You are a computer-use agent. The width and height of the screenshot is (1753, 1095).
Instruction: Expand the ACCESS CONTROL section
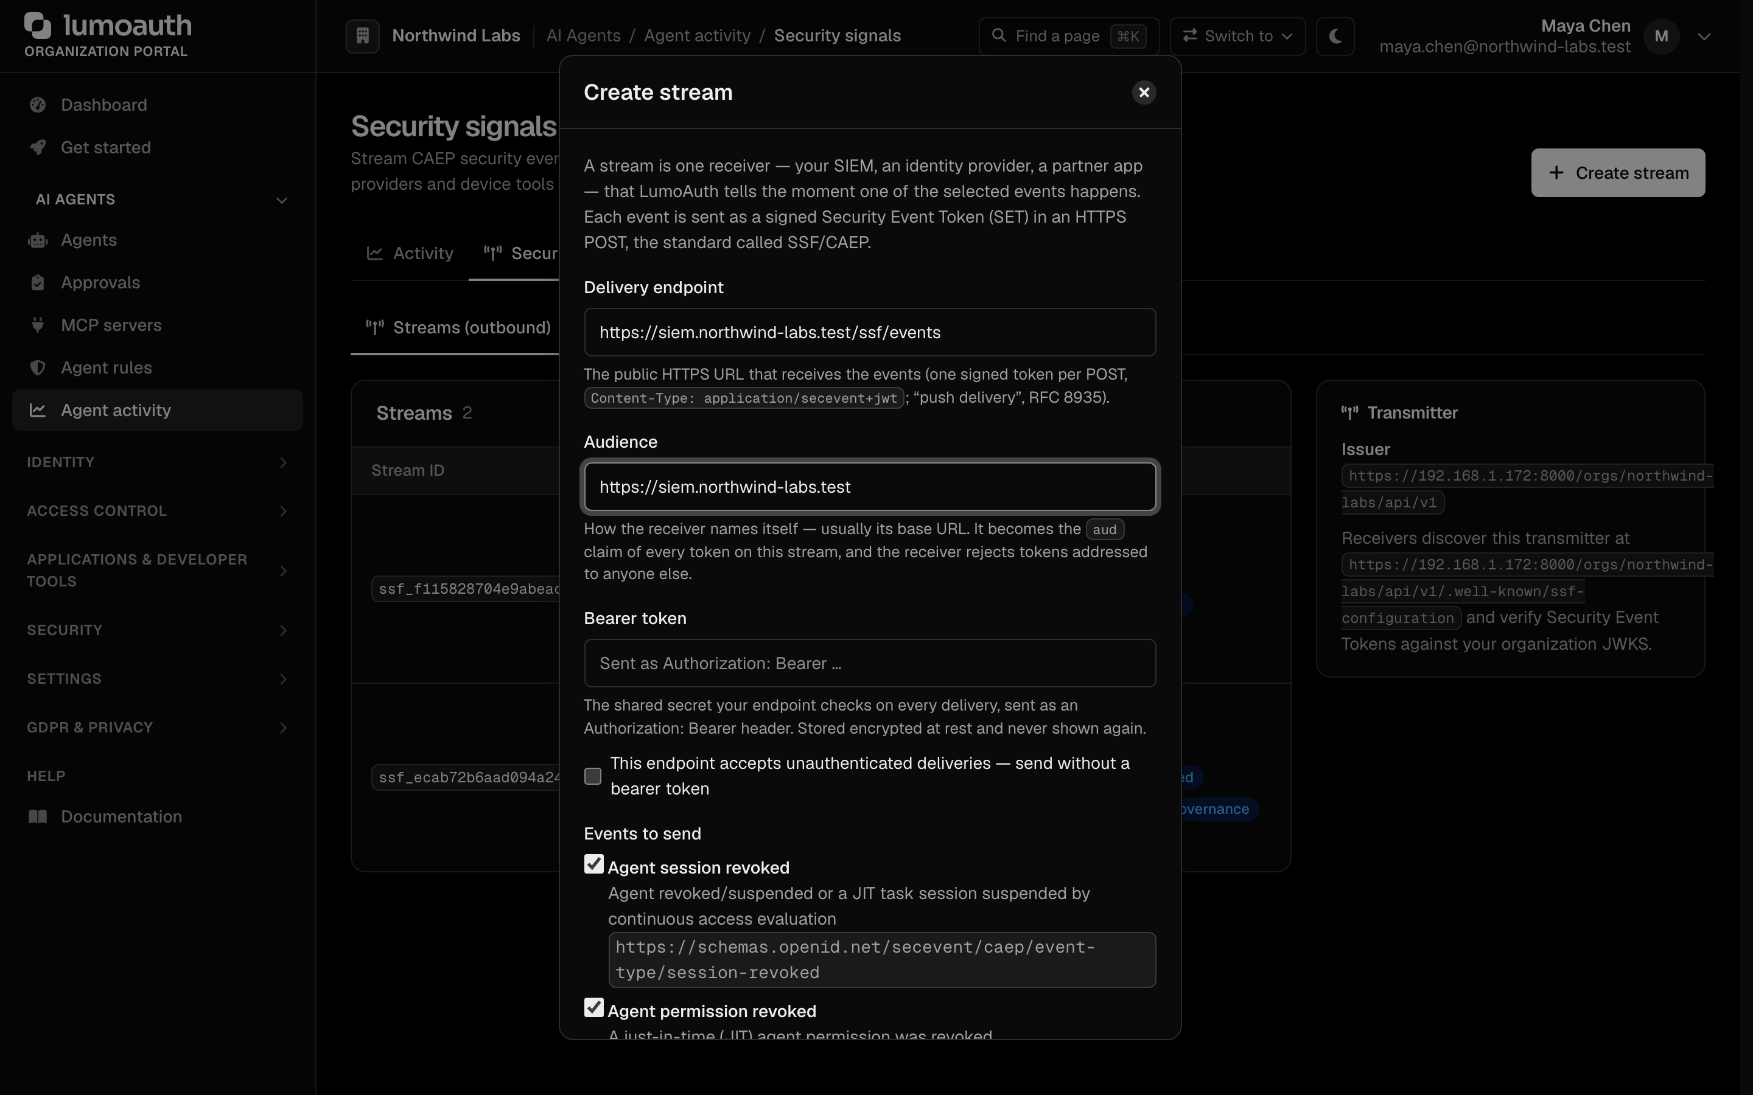157,511
